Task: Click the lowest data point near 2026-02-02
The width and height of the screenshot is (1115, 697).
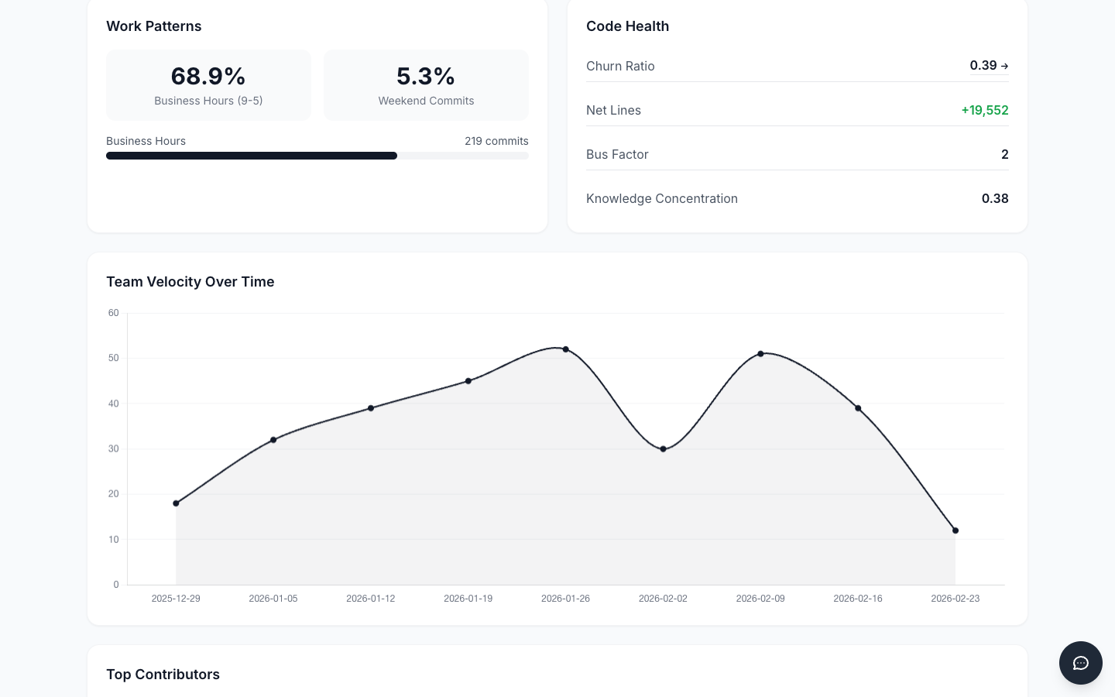Action: [x=664, y=448]
